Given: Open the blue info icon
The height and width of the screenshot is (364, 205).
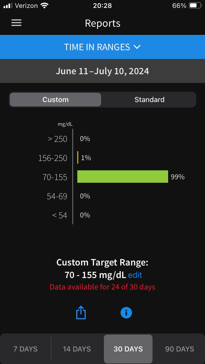Looking at the screenshot, I should (126, 313).
